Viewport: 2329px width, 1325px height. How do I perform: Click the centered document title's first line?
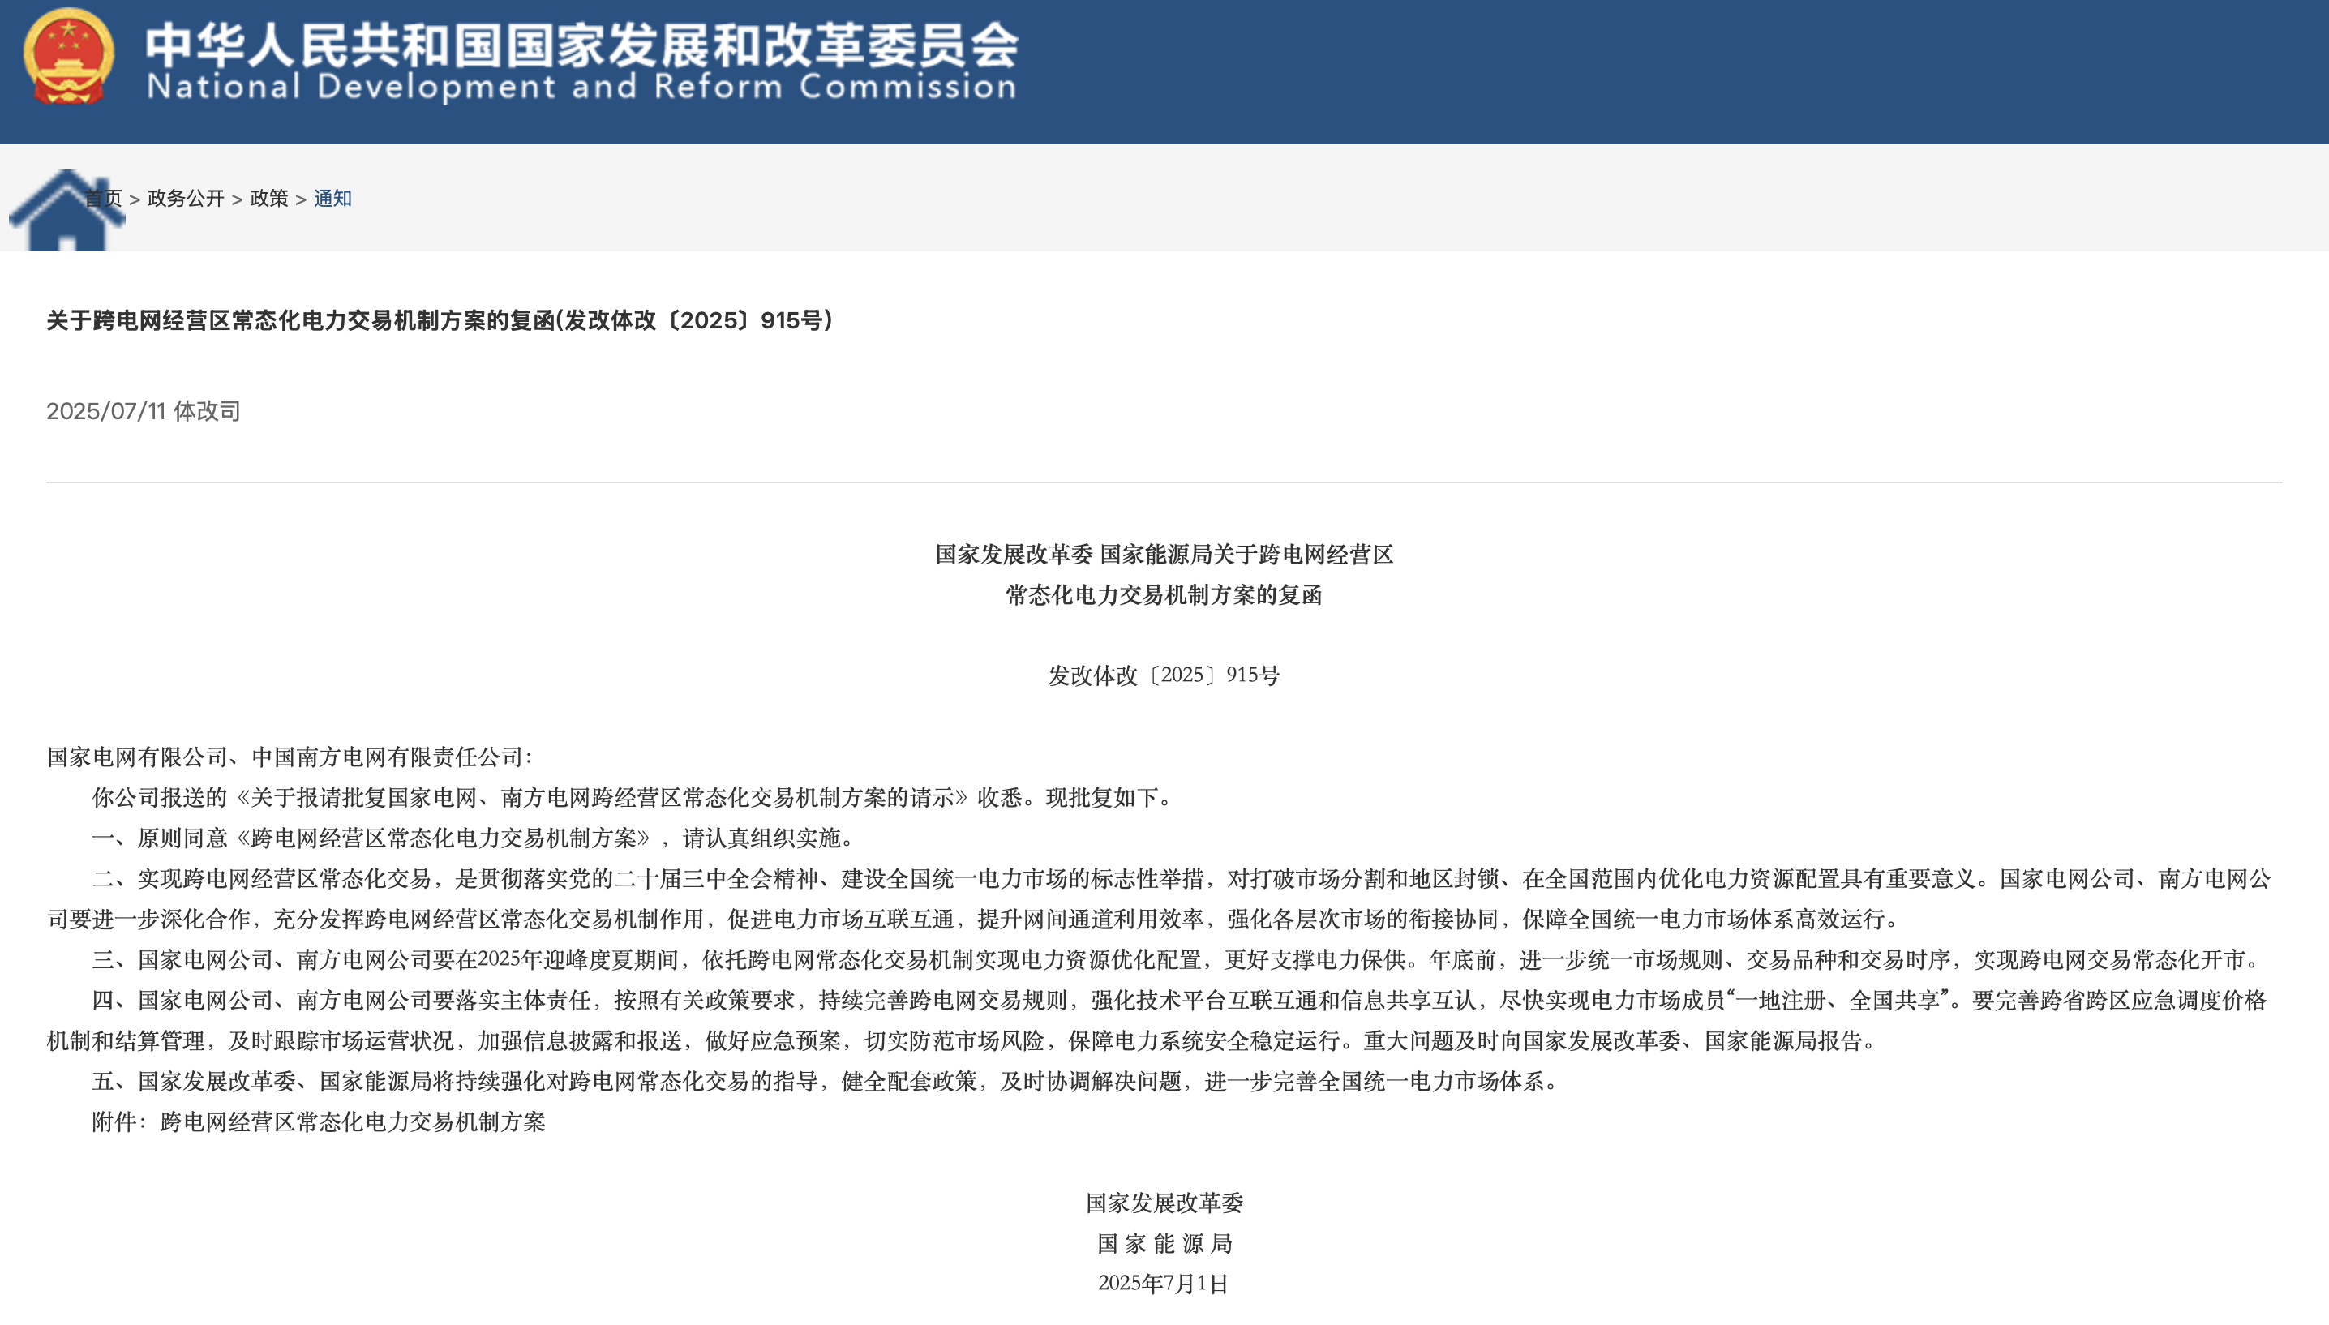(x=1164, y=554)
